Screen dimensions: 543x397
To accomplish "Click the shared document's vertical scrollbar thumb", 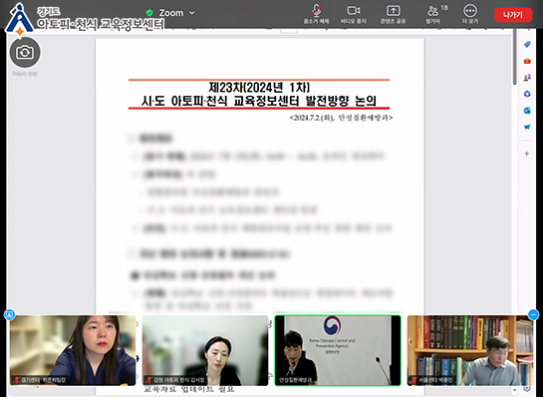I will (514, 57).
